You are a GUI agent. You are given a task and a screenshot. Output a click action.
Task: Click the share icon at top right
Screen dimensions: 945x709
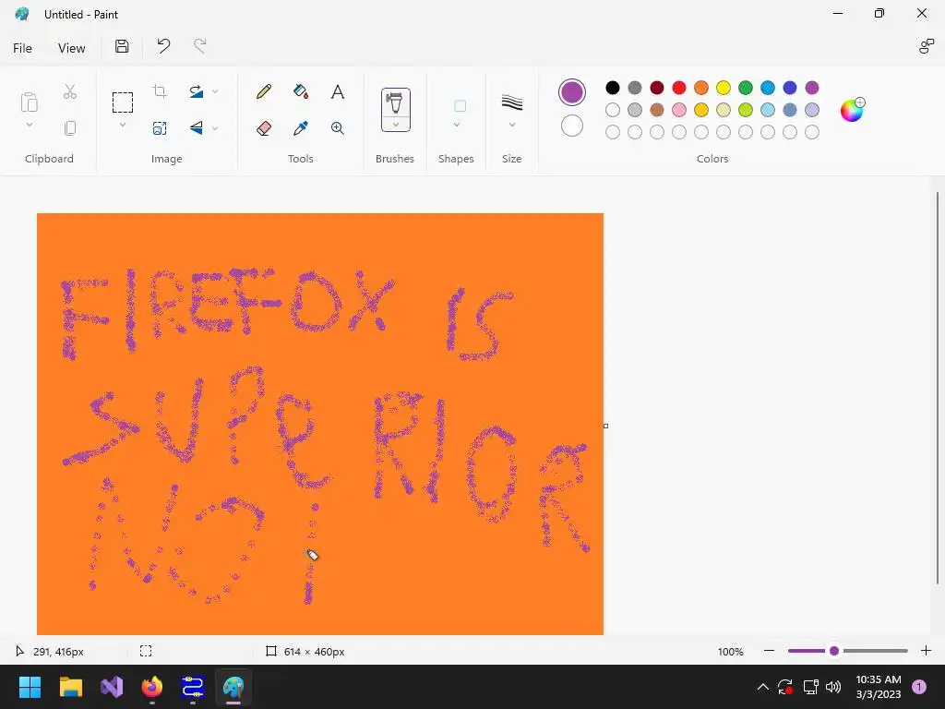click(x=926, y=46)
